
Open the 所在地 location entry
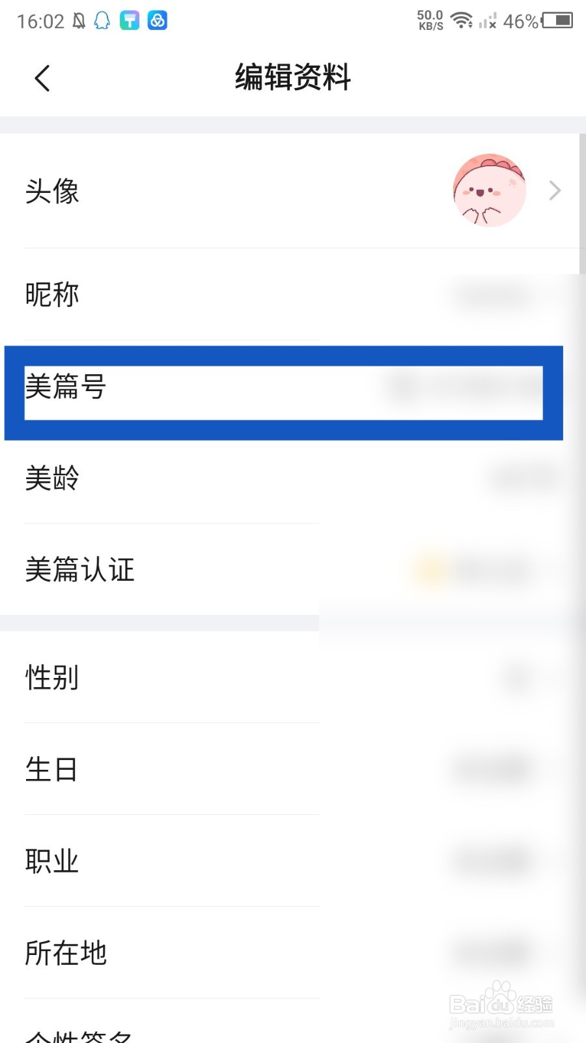(x=289, y=953)
